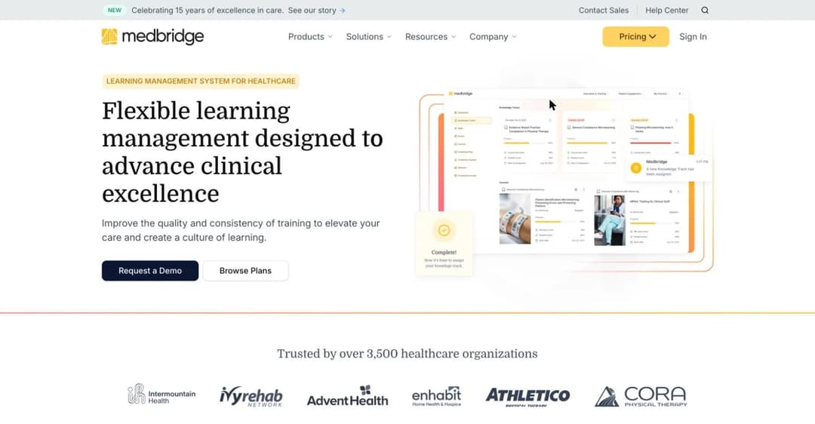Image resolution: width=815 pixels, height=424 pixels.
Task: Click the Learning Management System for Healthcare tag
Action: point(201,81)
